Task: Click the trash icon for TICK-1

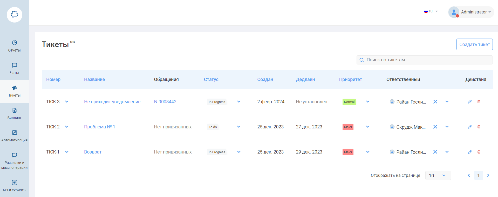Action: coord(479,152)
